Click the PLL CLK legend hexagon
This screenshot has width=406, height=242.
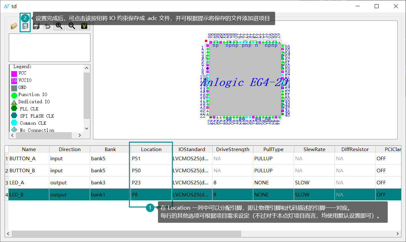(x=14, y=108)
